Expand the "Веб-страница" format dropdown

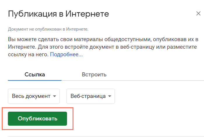tap(91, 96)
